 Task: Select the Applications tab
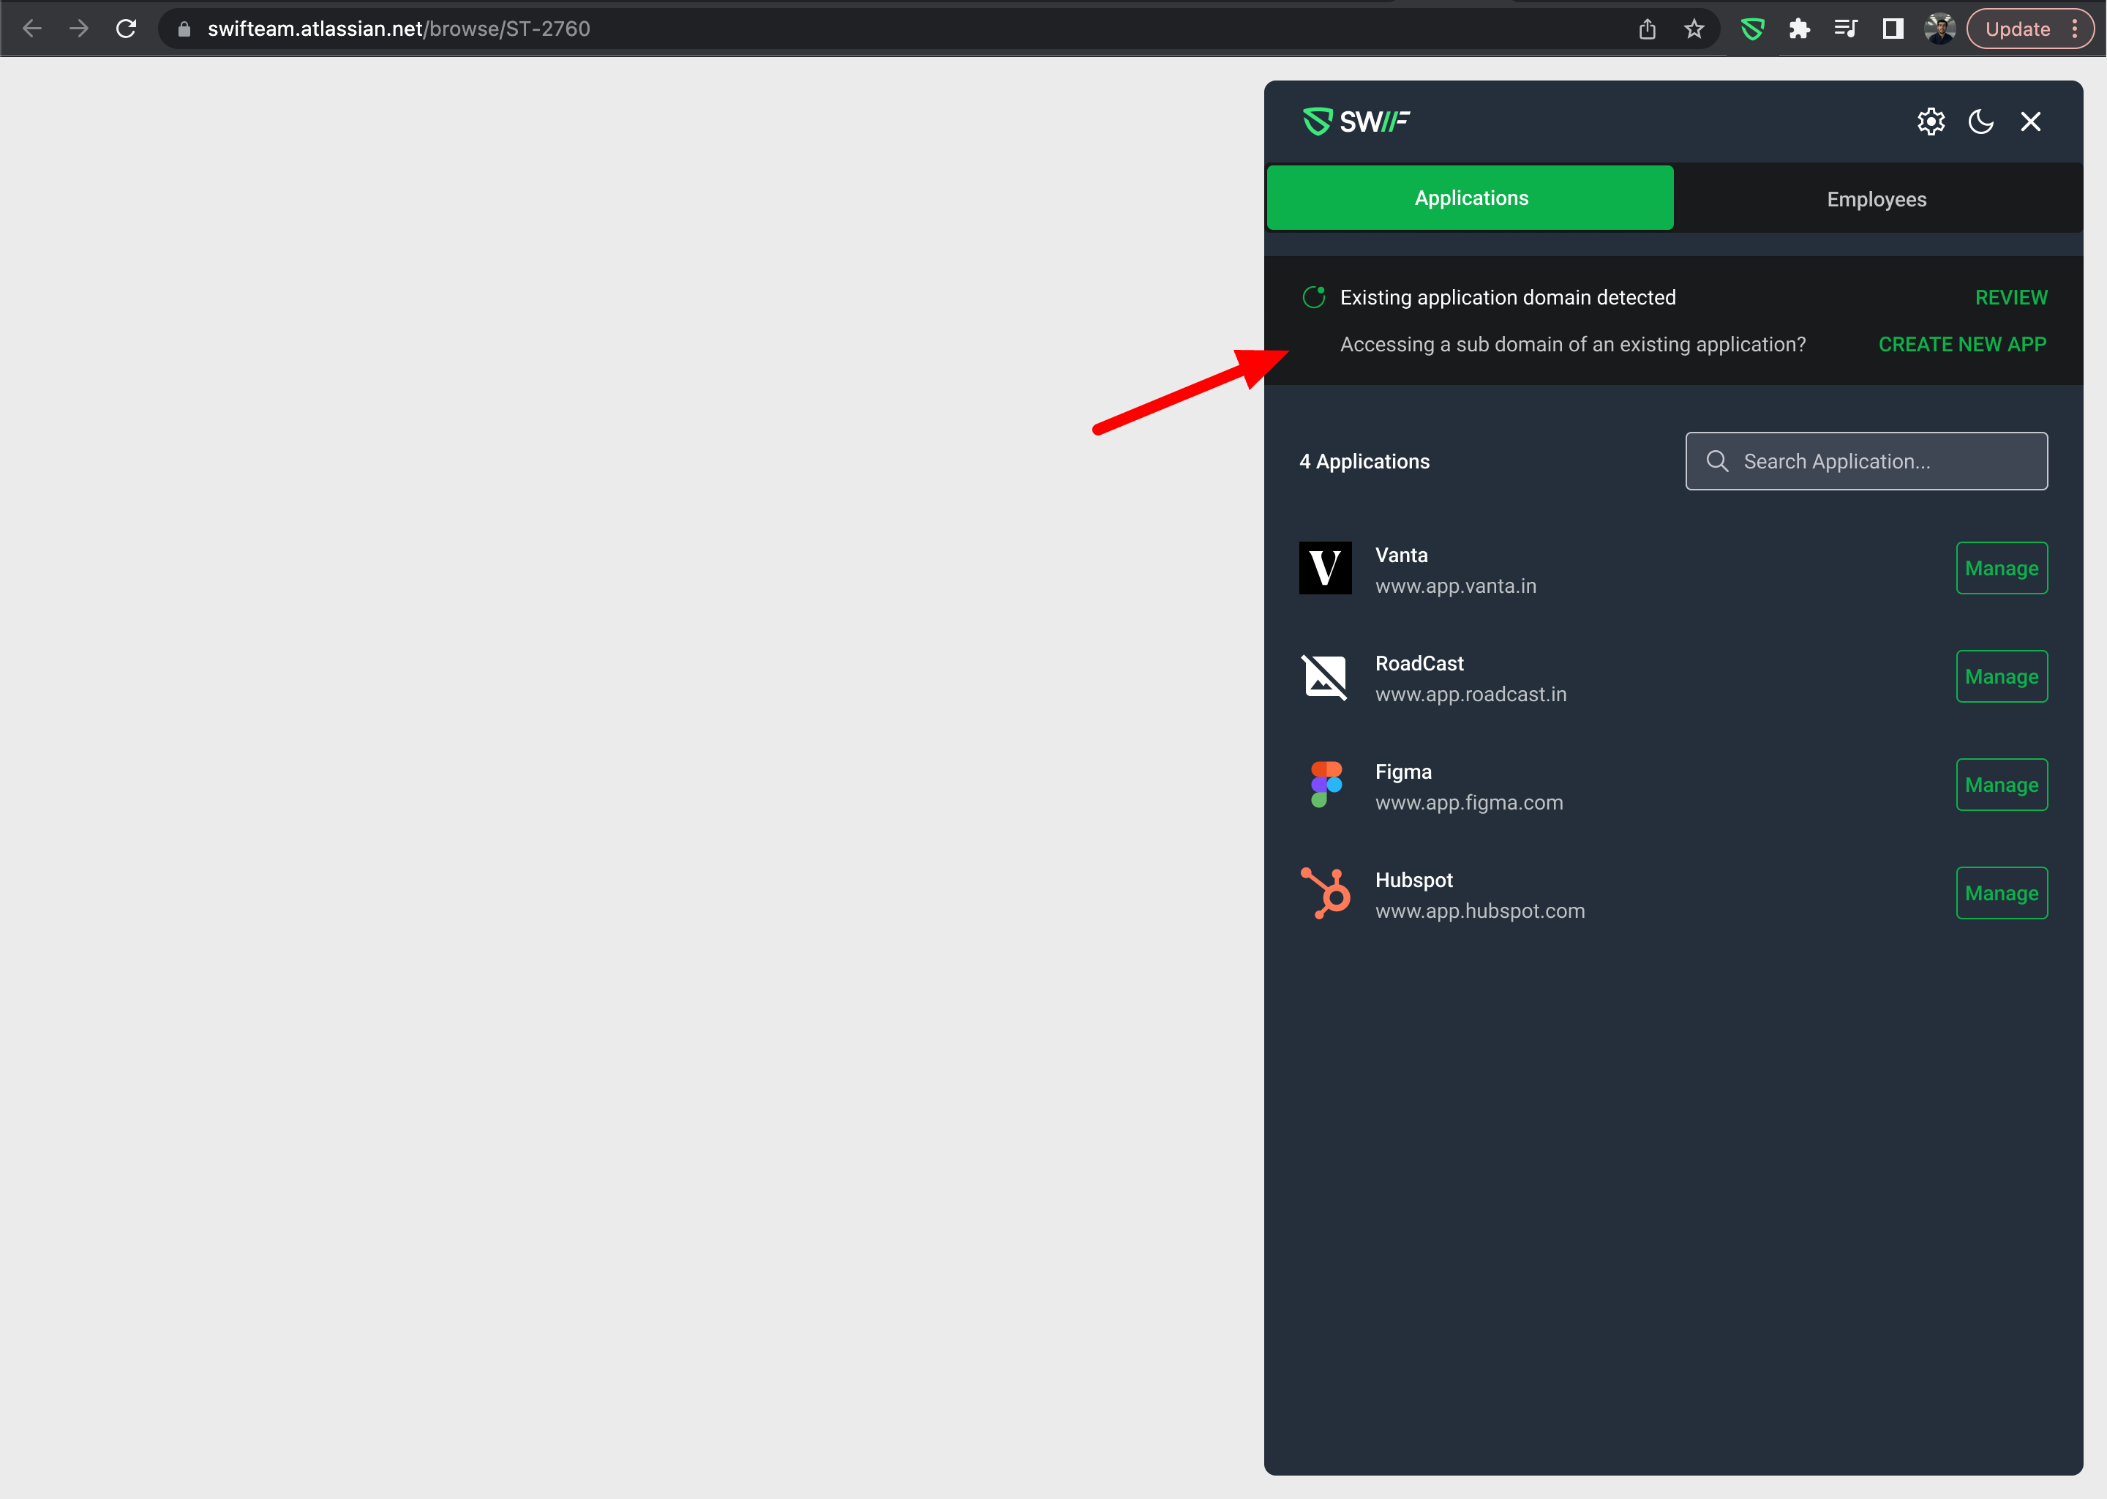coord(1471,198)
